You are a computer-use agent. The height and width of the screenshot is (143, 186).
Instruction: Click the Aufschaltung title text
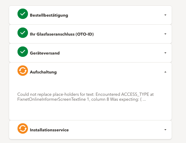tap(43, 72)
